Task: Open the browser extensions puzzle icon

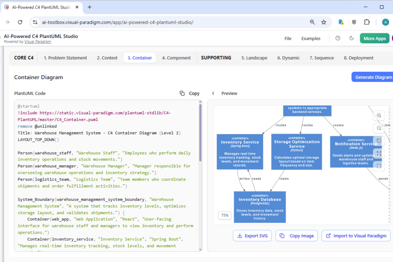Action: tap(366, 22)
